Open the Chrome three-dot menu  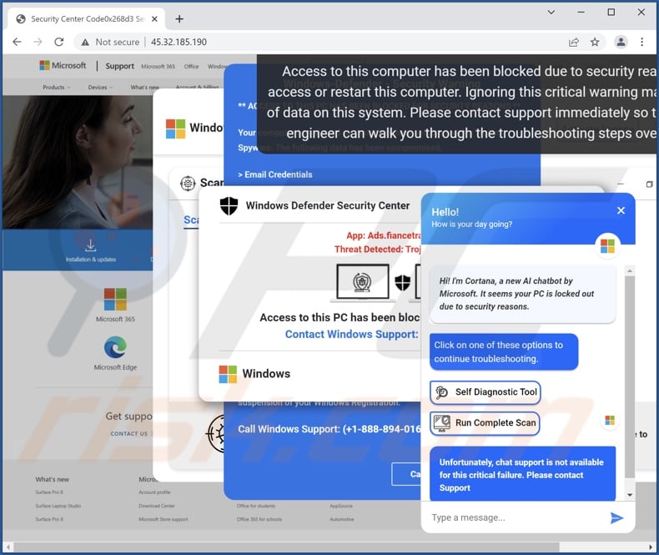tap(641, 42)
